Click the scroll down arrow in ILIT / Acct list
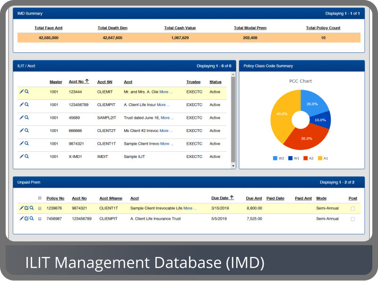This screenshot has height=281, width=378. tap(232, 165)
